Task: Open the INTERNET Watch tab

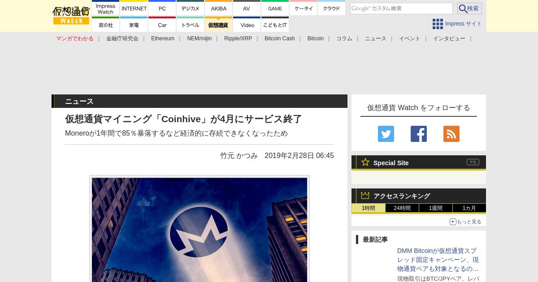Action: pyautogui.click(x=134, y=8)
